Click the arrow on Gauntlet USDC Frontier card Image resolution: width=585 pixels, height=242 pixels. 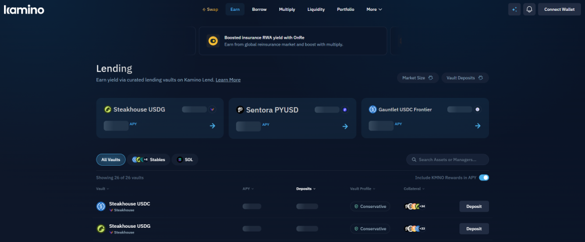[478, 126]
